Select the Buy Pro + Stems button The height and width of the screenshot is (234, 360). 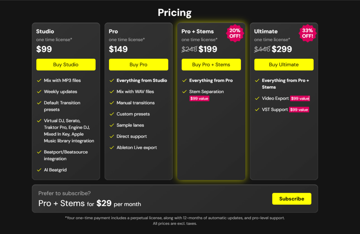(x=211, y=65)
